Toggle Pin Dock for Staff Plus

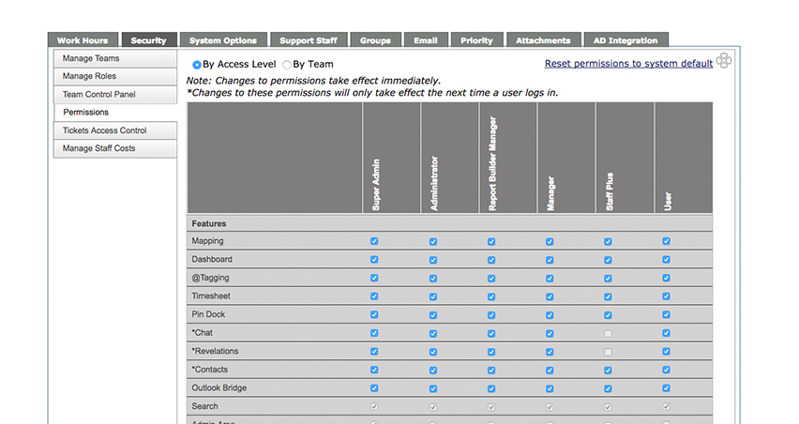point(608,315)
